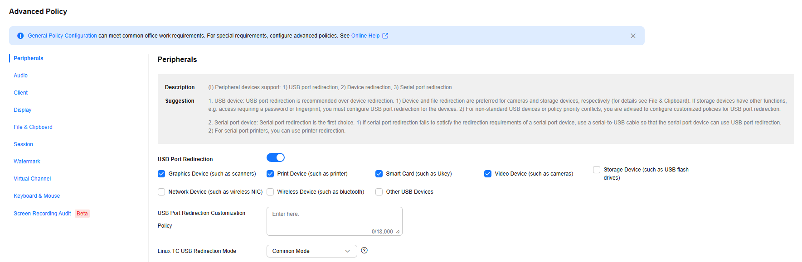This screenshot has height=262, width=802.
Task: Grab the textarea resize handle
Action: point(398,232)
